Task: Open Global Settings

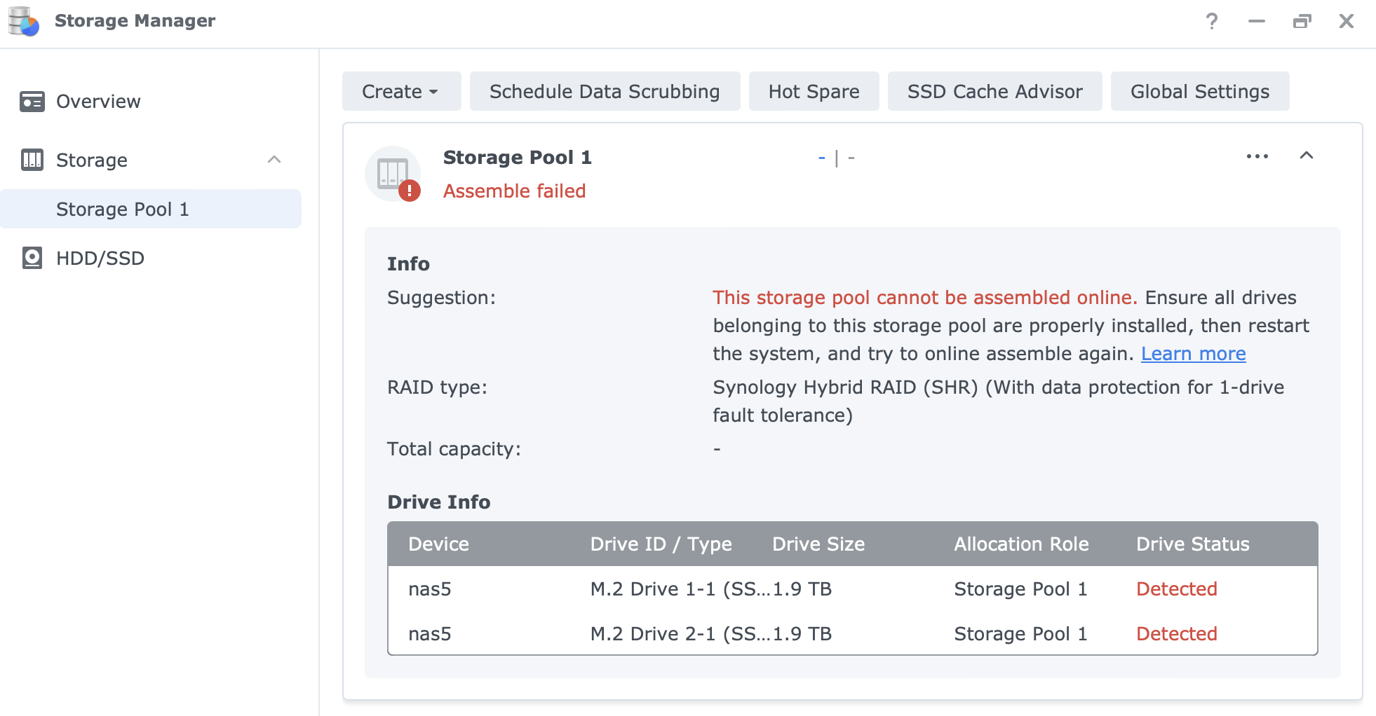Action: click(1199, 91)
